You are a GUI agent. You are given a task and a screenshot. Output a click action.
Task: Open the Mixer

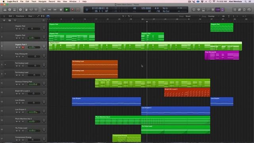[x=31, y=10]
